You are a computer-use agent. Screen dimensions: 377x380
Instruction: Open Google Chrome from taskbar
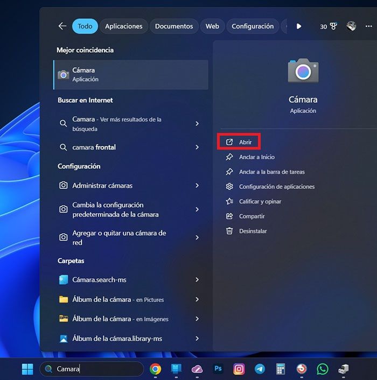pyautogui.click(x=156, y=369)
